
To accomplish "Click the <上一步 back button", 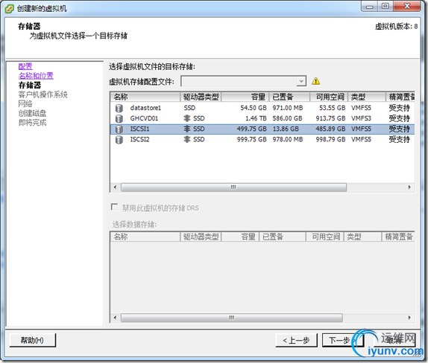I will pos(297,340).
